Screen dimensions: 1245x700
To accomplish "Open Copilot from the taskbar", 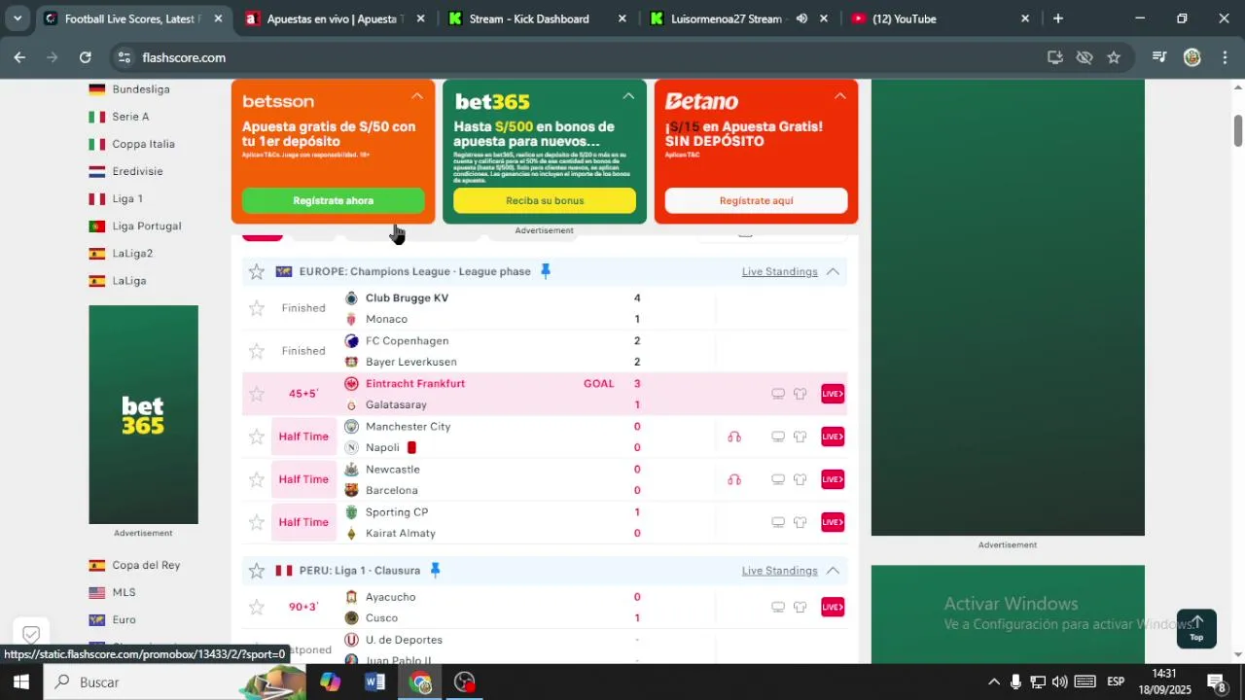I will coord(331,682).
